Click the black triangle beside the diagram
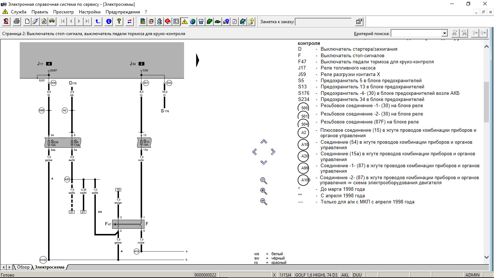The image size is (494, 278). 197,60
